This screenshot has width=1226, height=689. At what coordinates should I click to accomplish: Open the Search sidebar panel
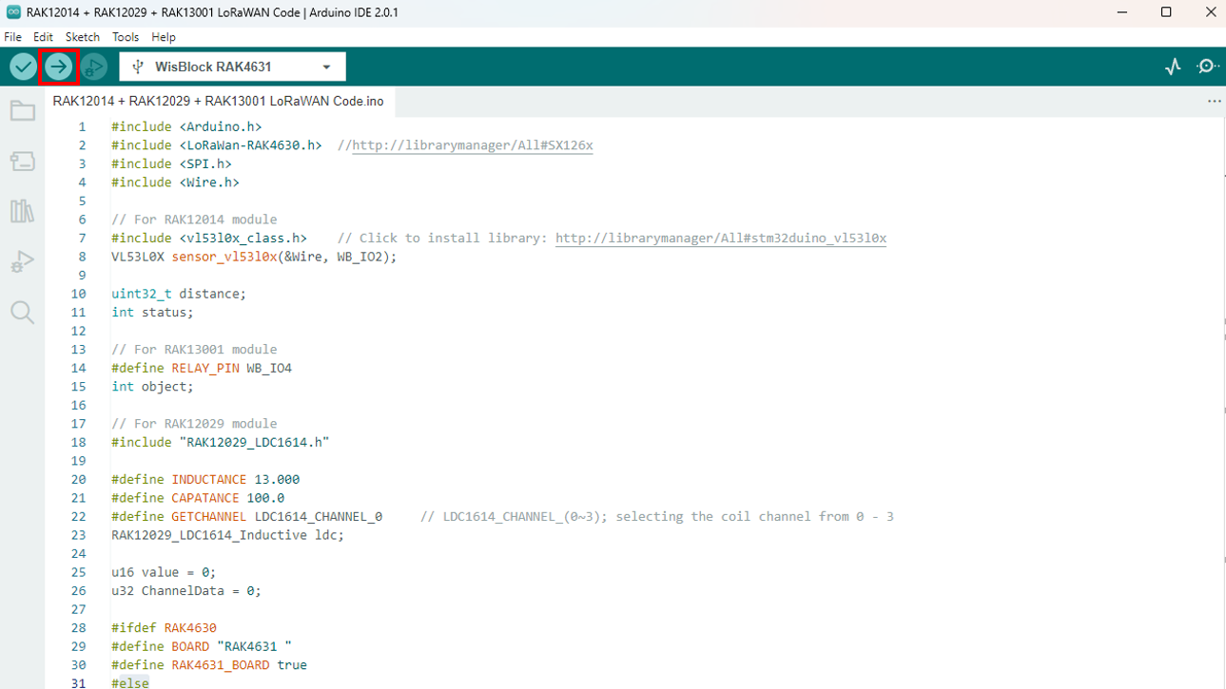click(22, 312)
